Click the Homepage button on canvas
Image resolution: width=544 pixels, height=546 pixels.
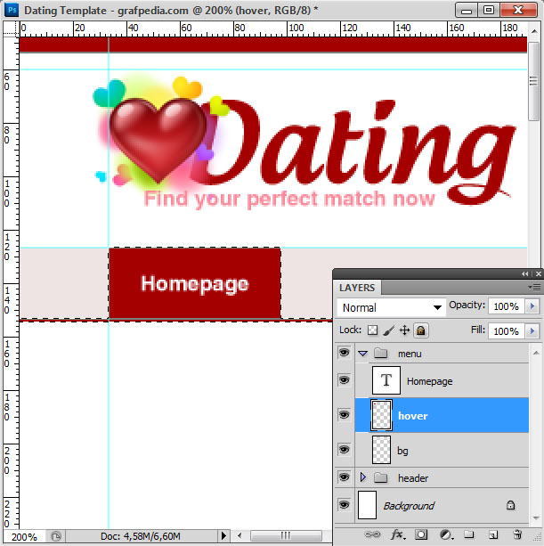click(195, 283)
